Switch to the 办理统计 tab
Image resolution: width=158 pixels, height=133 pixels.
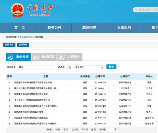tap(70, 57)
